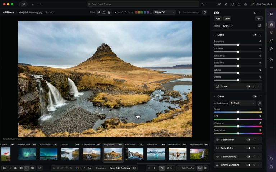Toggle the Color Mixer switch
This screenshot has height=172, width=276.
(248, 140)
